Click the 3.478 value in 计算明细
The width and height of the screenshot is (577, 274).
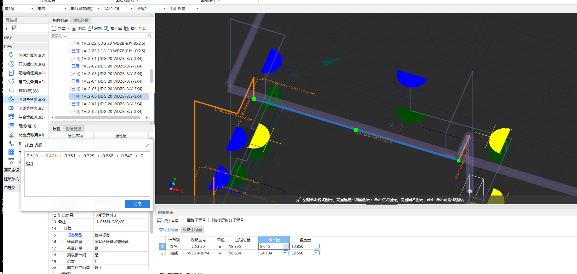point(51,156)
